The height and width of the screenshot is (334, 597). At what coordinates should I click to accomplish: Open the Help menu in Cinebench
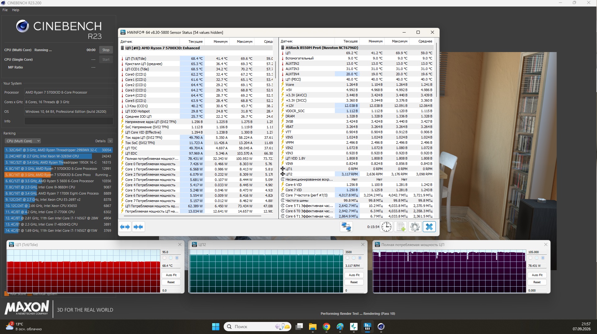coord(16,10)
